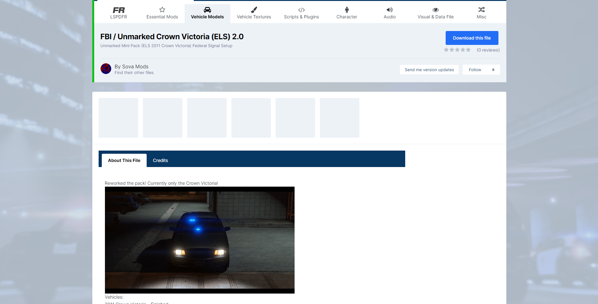The width and height of the screenshot is (598, 304).
Task: Open the fifth screenshot thumbnail placeholder
Action: click(295, 118)
